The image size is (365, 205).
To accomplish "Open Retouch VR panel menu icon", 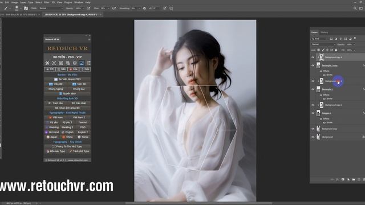I will [89, 39].
